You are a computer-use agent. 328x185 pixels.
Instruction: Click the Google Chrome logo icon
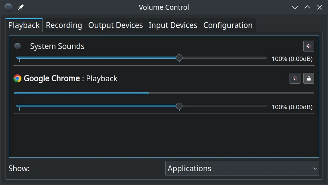[x=17, y=78]
